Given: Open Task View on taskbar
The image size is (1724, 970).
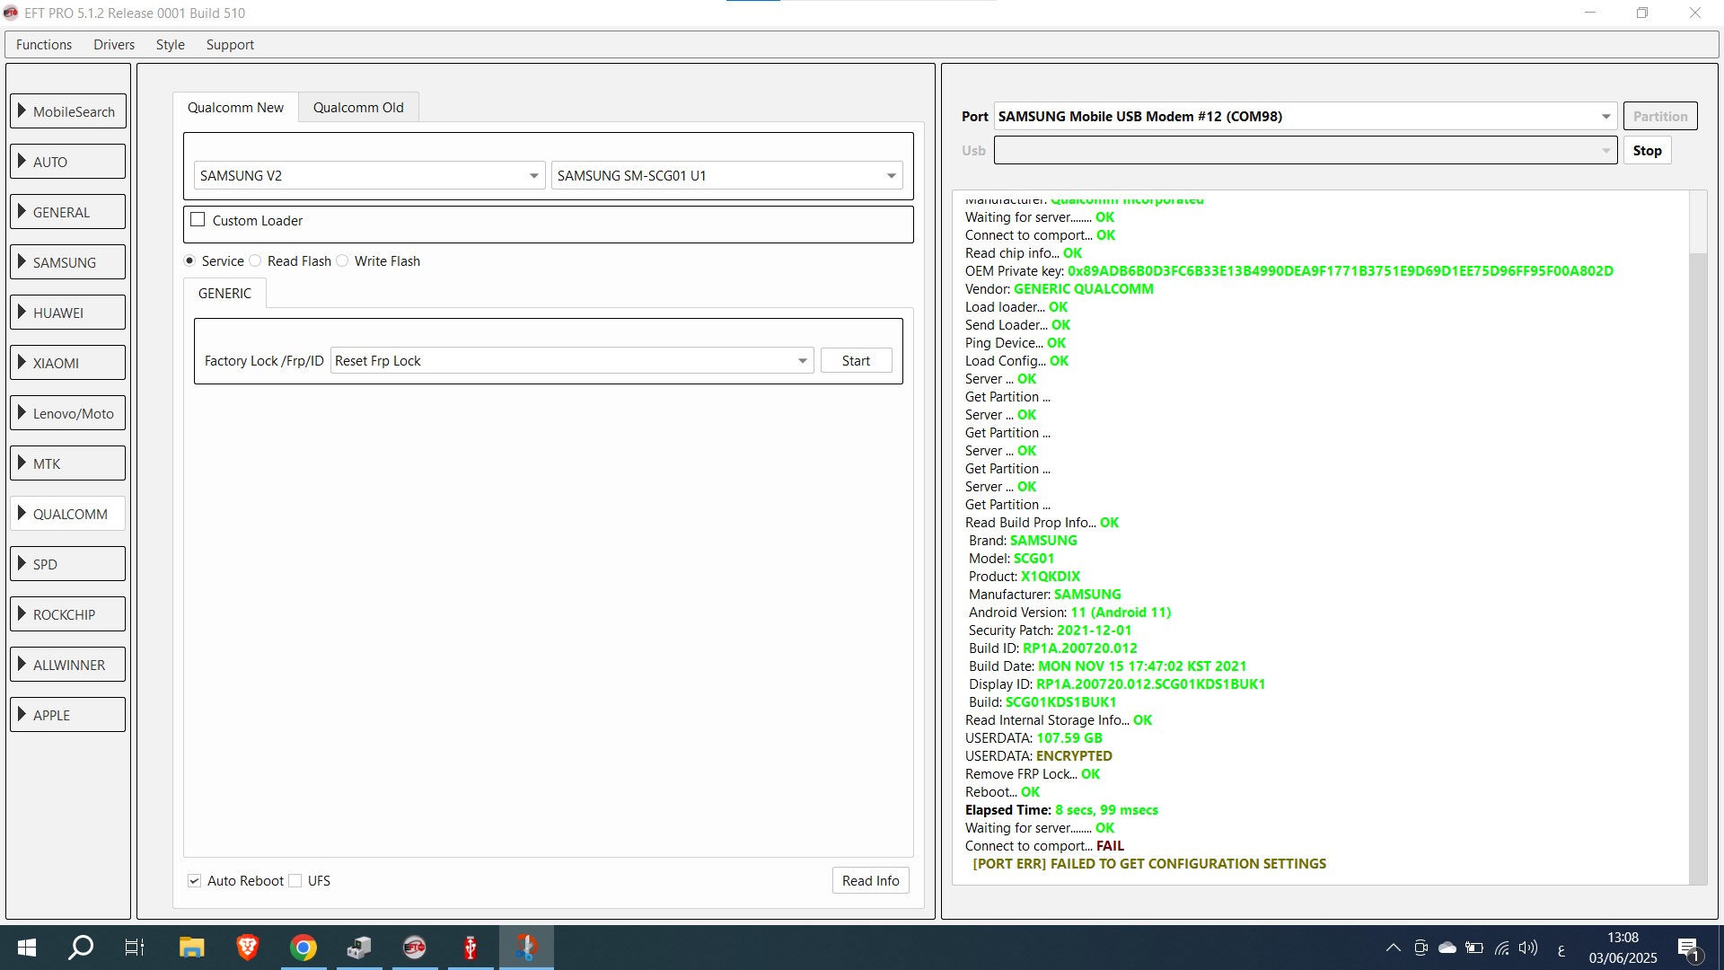Looking at the screenshot, I should pyautogui.click(x=135, y=948).
